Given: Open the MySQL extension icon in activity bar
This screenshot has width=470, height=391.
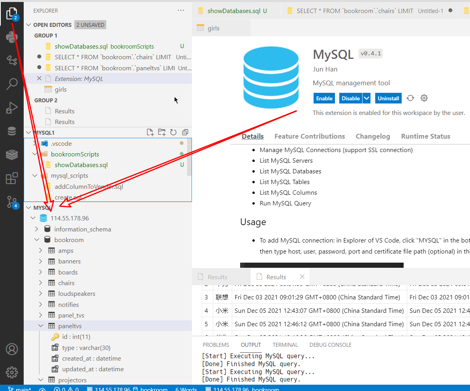Looking at the screenshot, I should 12,154.
